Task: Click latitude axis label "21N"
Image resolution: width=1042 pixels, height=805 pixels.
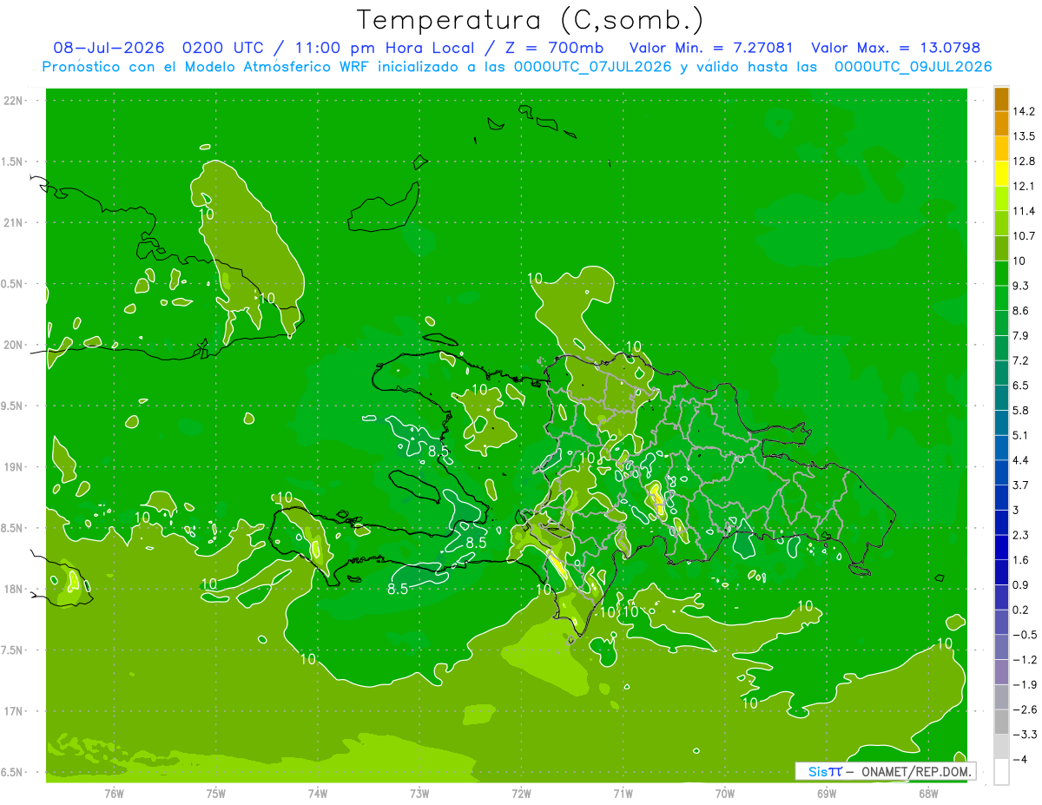Action: pos(14,222)
